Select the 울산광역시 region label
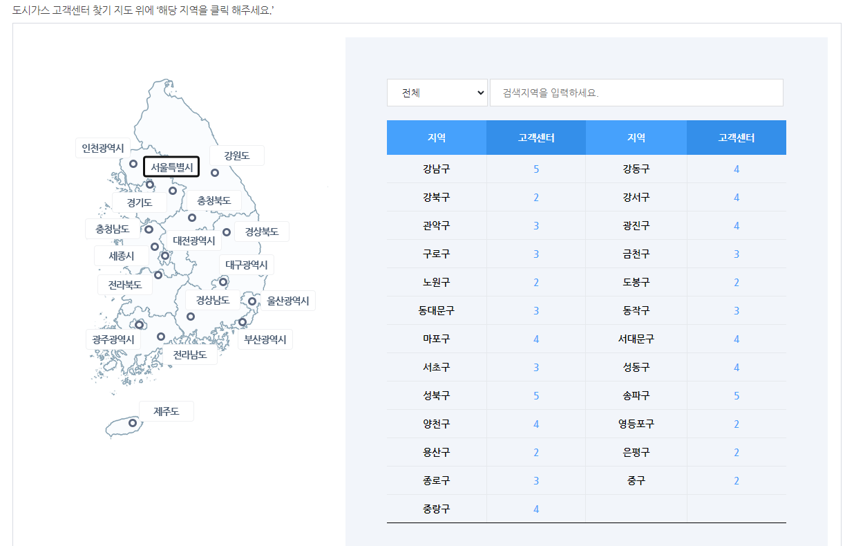The image size is (845, 546). point(289,301)
